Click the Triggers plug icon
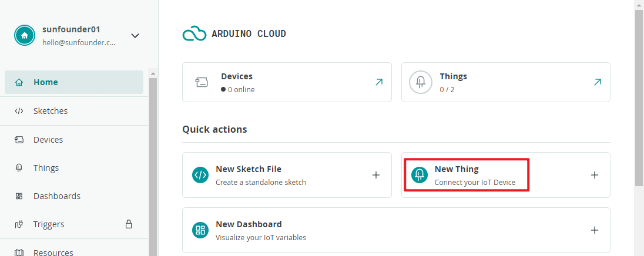 (19, 224)
